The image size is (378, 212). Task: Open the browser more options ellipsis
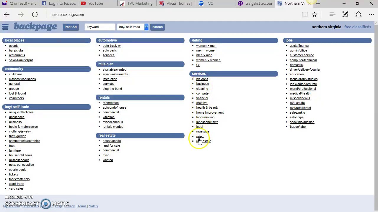[372, 14]
